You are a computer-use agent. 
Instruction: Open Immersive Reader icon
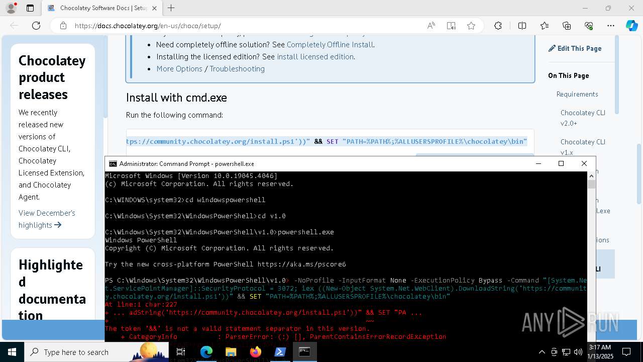pos(451,26)
